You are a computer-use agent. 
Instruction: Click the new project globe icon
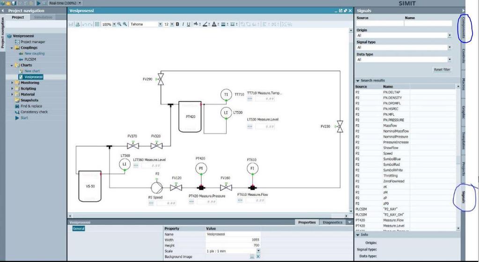pos(3,3)
